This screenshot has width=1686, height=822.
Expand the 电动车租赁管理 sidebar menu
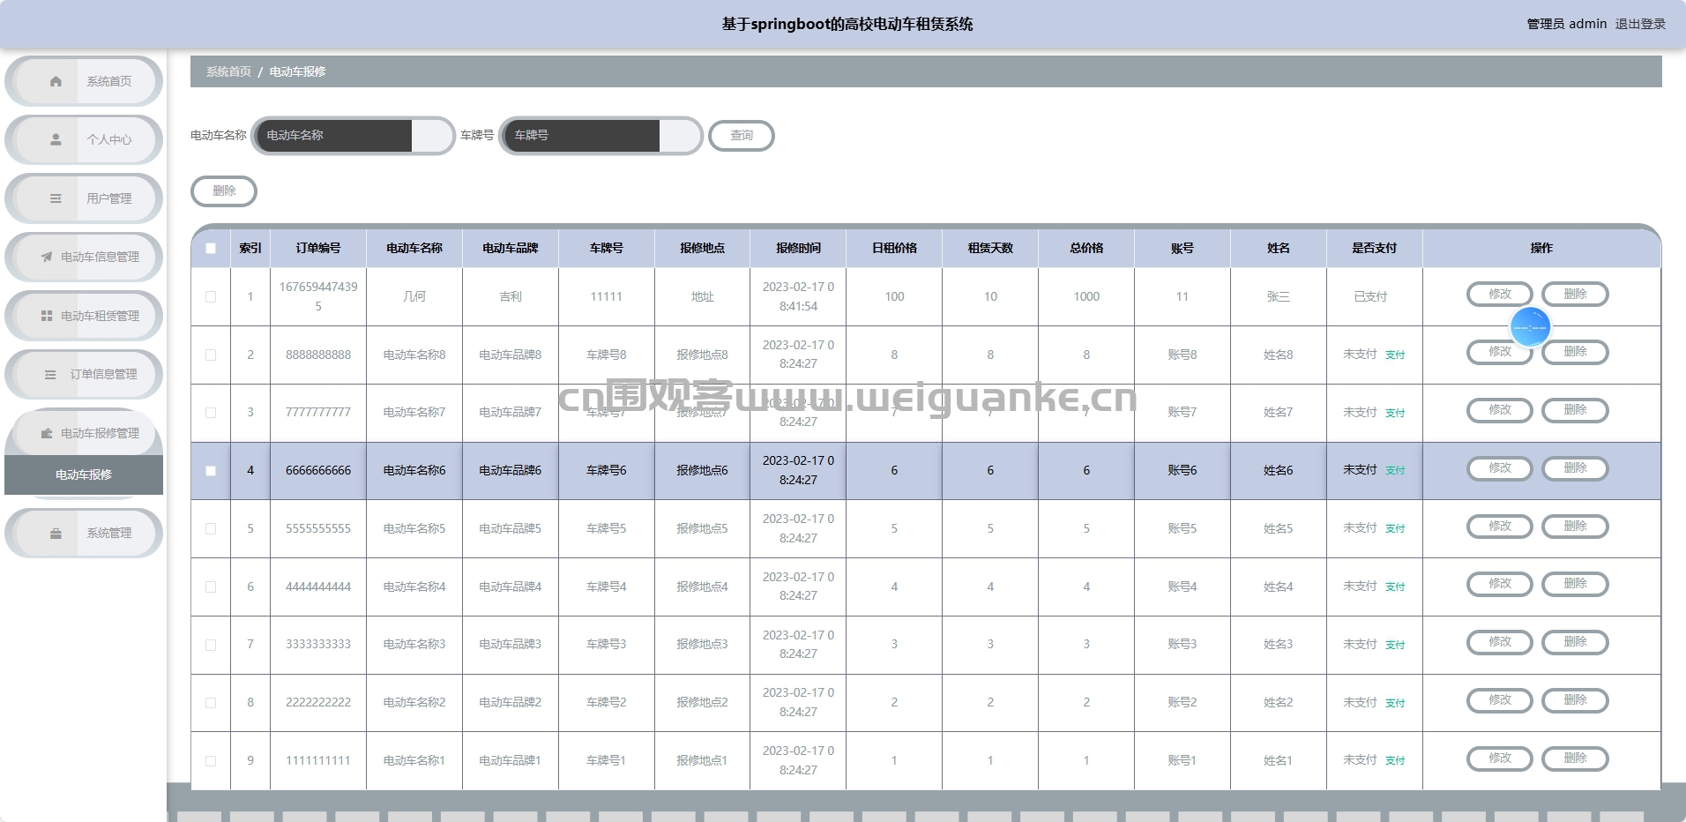tap(84, 316)
